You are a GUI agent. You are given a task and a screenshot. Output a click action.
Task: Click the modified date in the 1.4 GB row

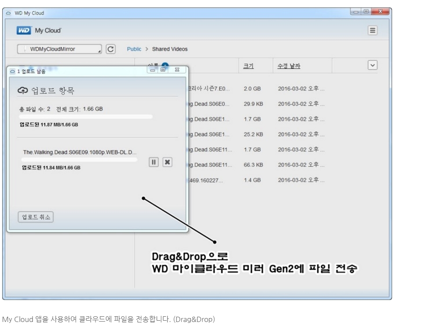coord(301,180)
